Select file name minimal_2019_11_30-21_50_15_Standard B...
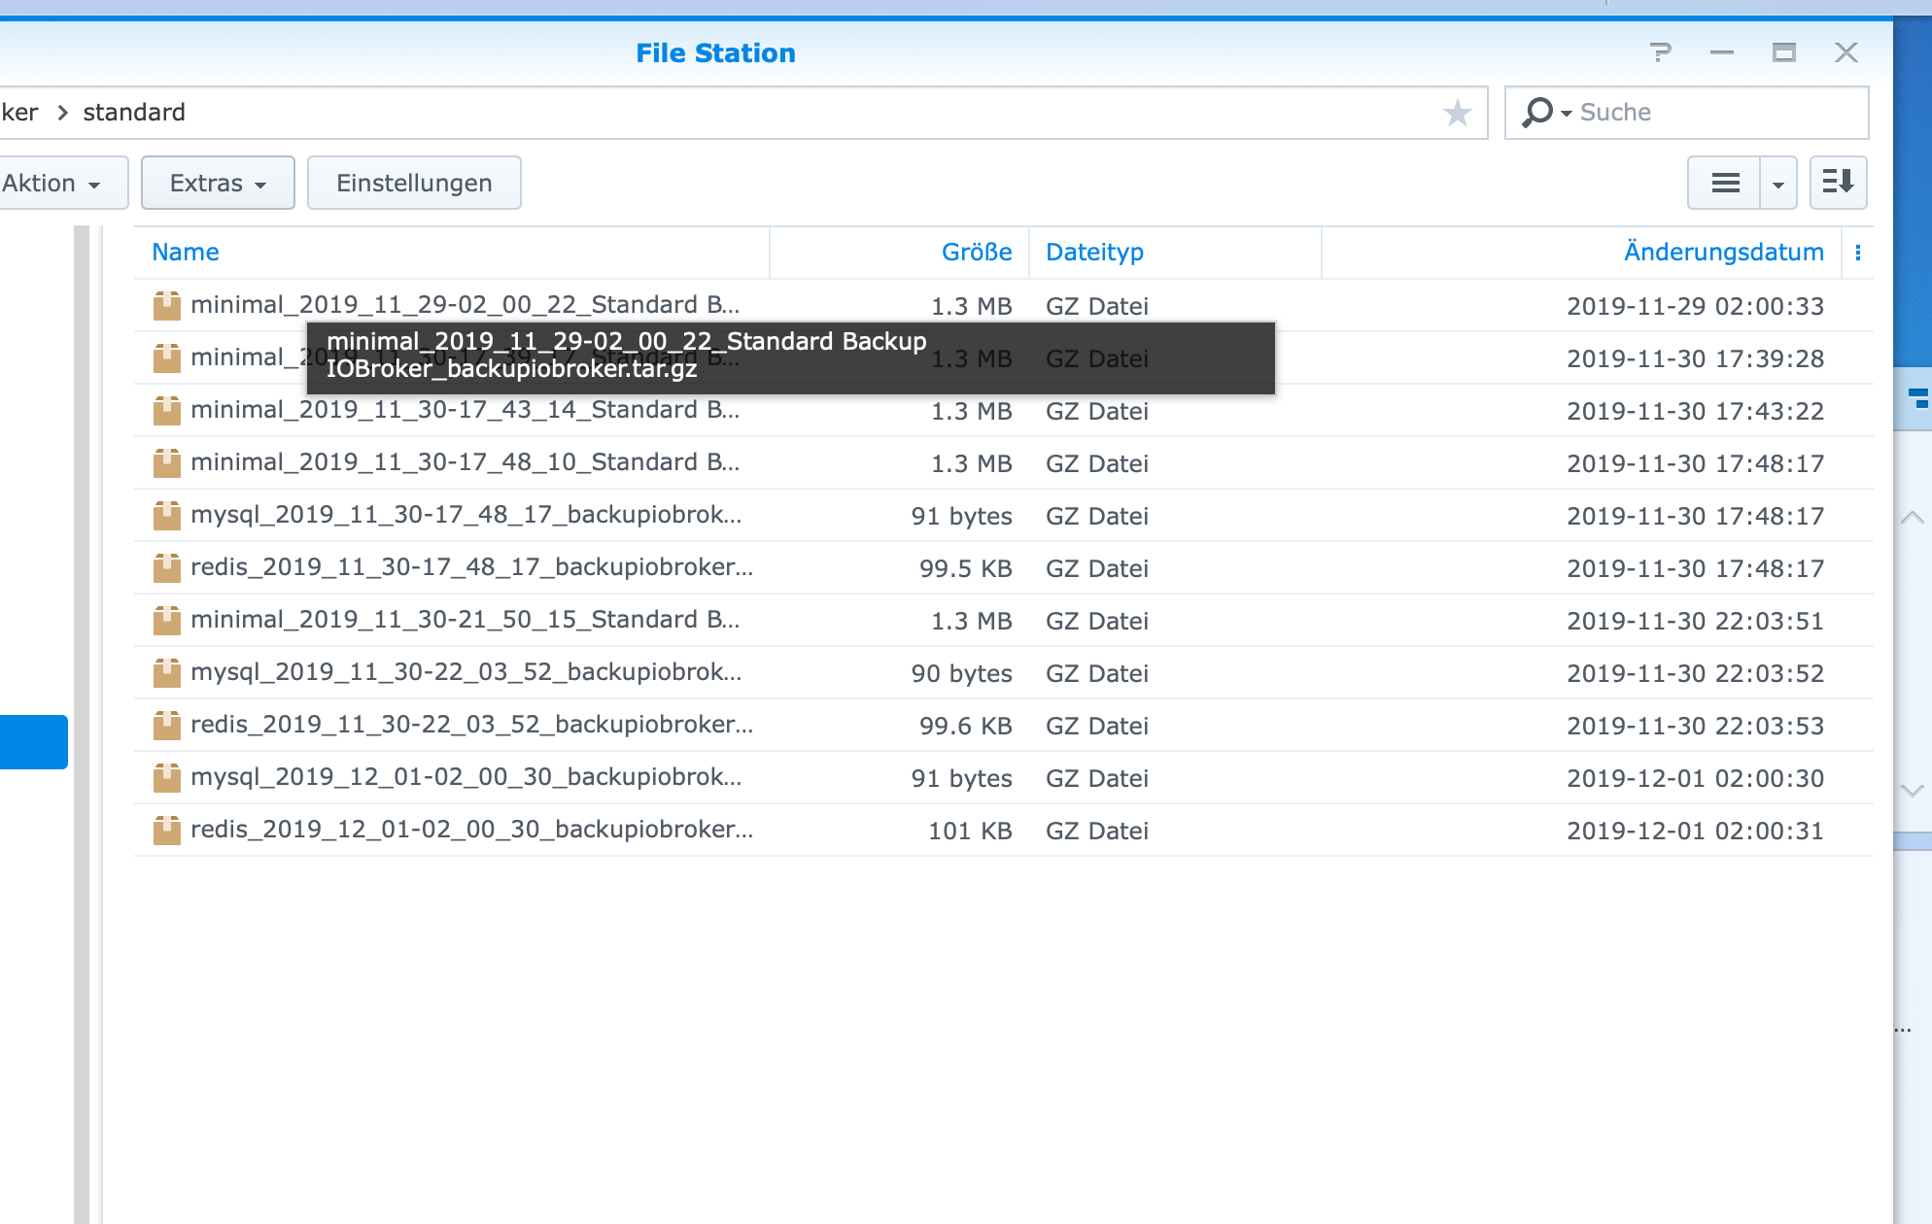The width and height of the screenshot is (1932, 1224). click(466, 620)
